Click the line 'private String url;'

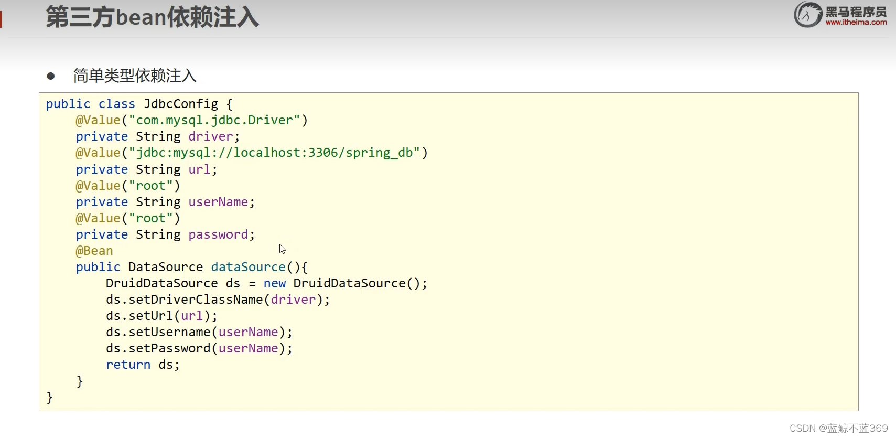tap(146, 169)
